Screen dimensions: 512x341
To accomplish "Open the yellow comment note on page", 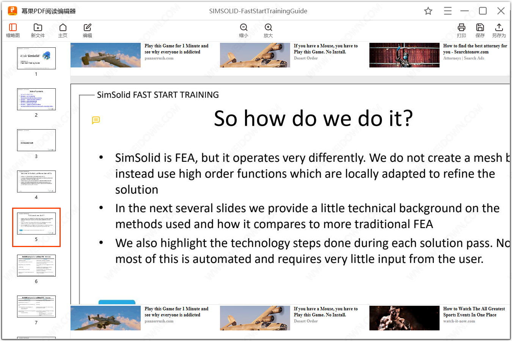I will [x=96, y=120].
